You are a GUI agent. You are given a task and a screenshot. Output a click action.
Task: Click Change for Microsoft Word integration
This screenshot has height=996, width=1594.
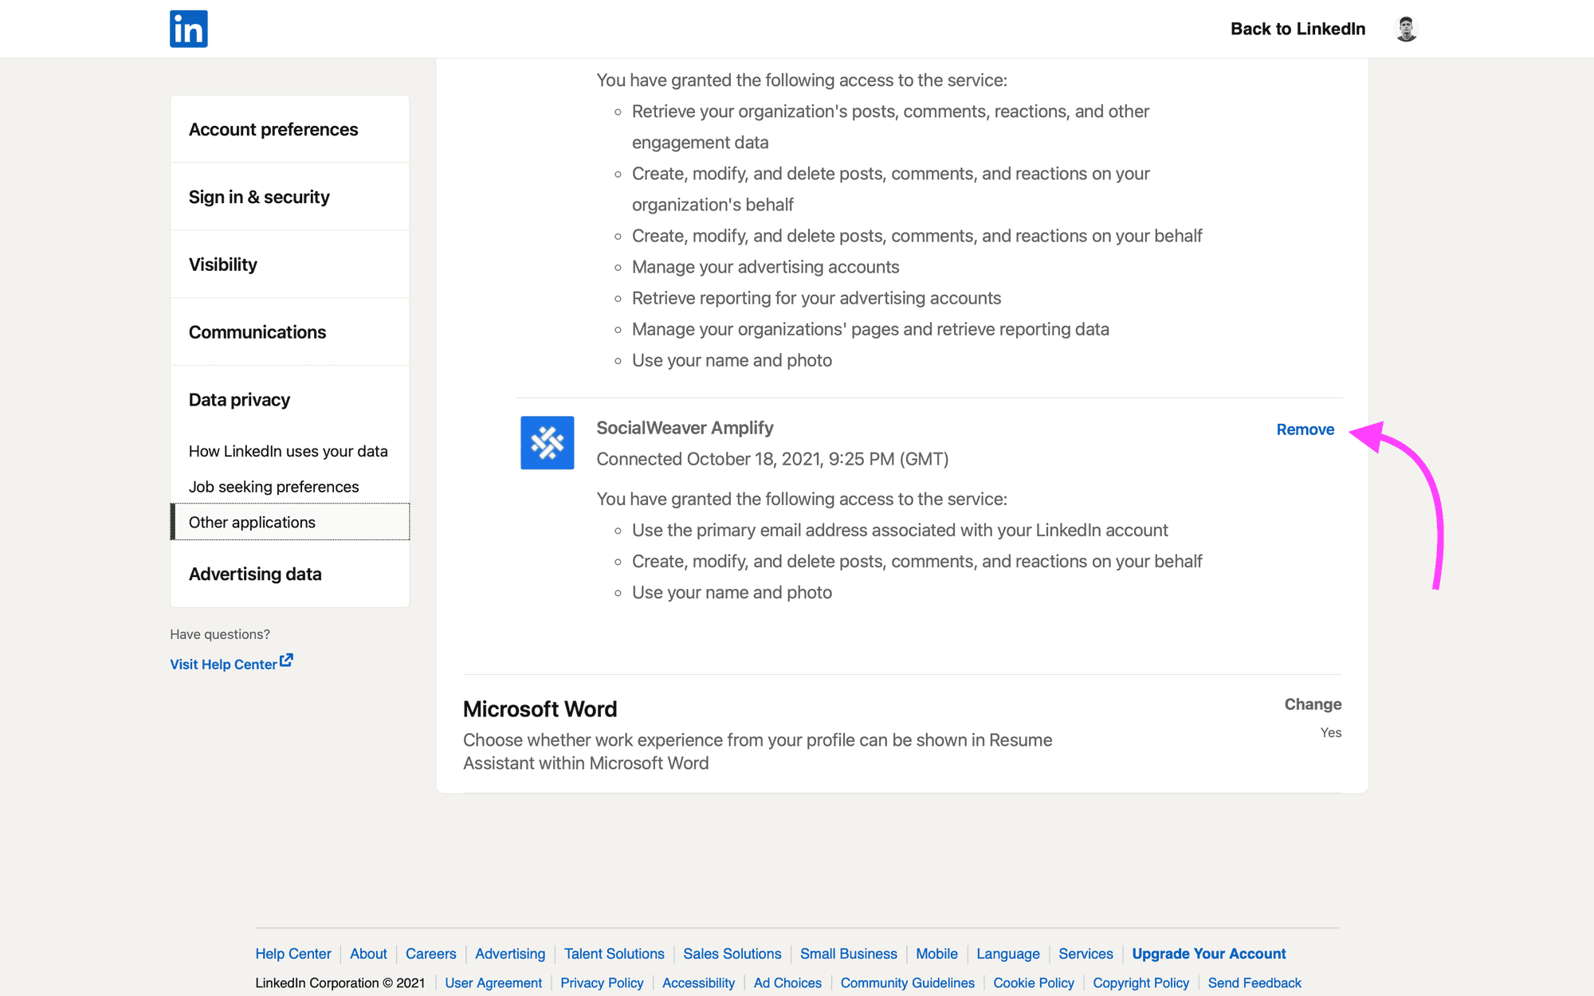tap(1312, 704)
